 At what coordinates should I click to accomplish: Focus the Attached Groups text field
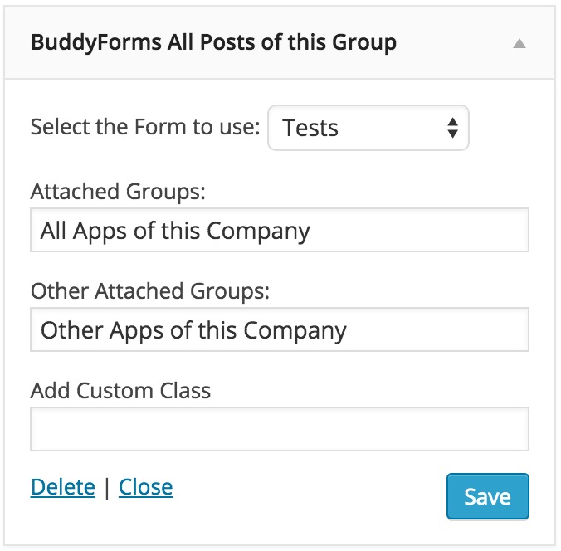(279, 230)
